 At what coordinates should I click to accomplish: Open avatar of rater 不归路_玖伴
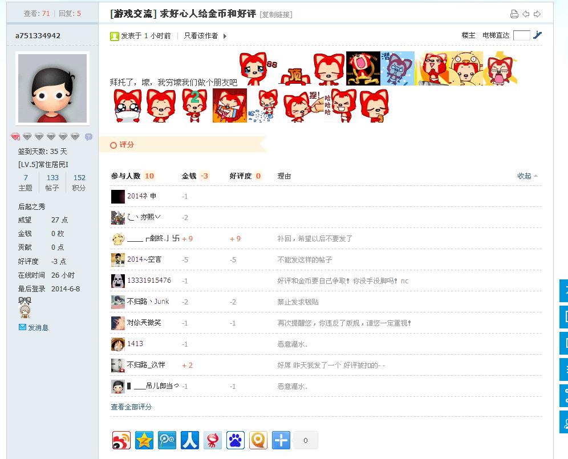117,365
